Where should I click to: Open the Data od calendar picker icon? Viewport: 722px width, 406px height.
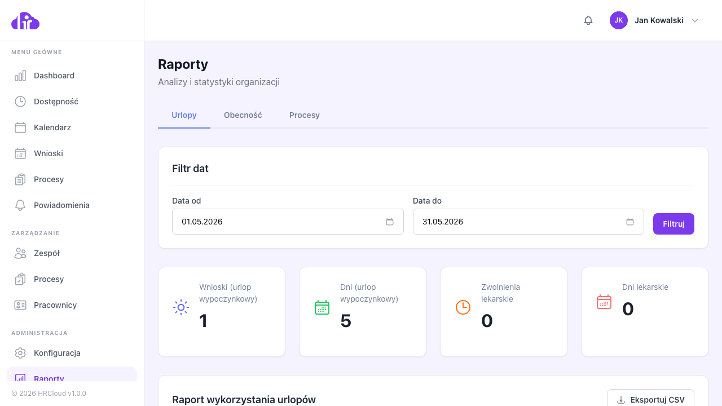click(390, 222)
